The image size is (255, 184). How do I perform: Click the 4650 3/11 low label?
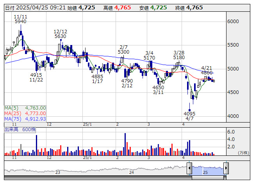click(x=158, y=90)
